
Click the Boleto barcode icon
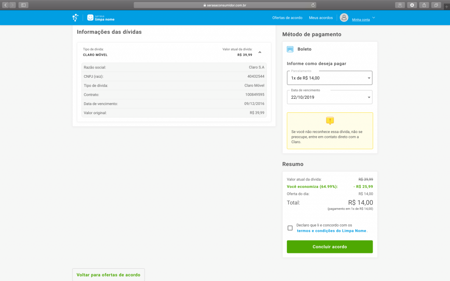click(290, 49)
